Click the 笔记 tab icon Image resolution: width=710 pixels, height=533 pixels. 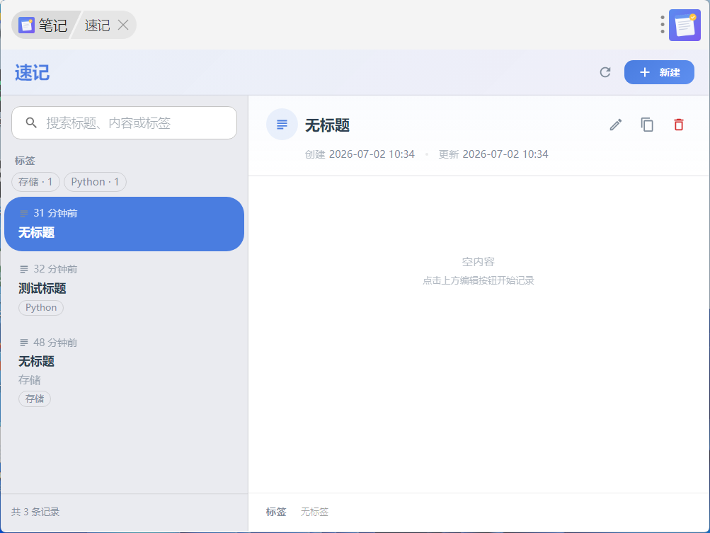point(26,25)
